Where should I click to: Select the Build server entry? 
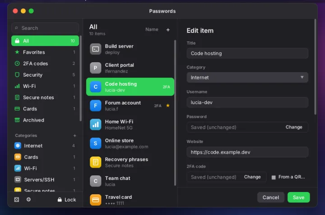tap(130, 49)
